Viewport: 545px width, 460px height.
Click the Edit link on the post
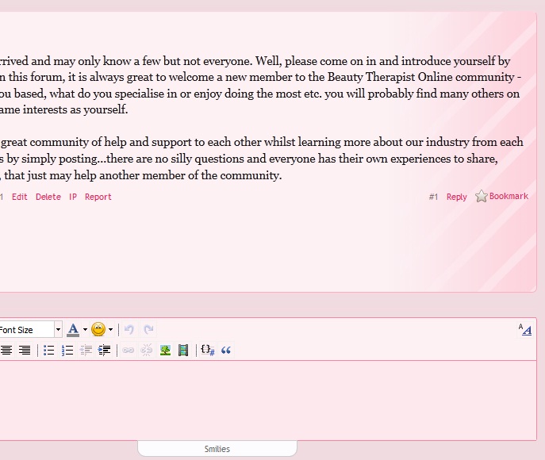pos(20,197)
